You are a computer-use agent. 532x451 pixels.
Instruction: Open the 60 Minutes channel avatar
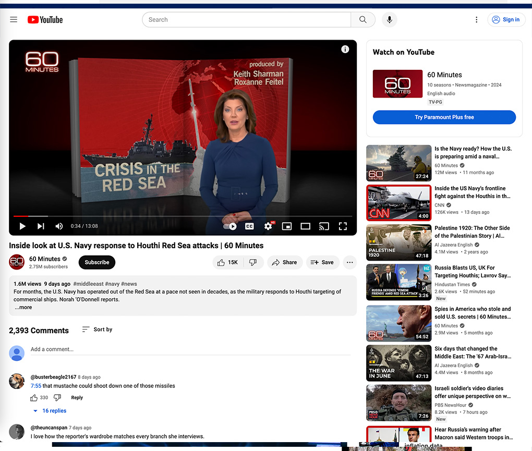tap(17, 262)
